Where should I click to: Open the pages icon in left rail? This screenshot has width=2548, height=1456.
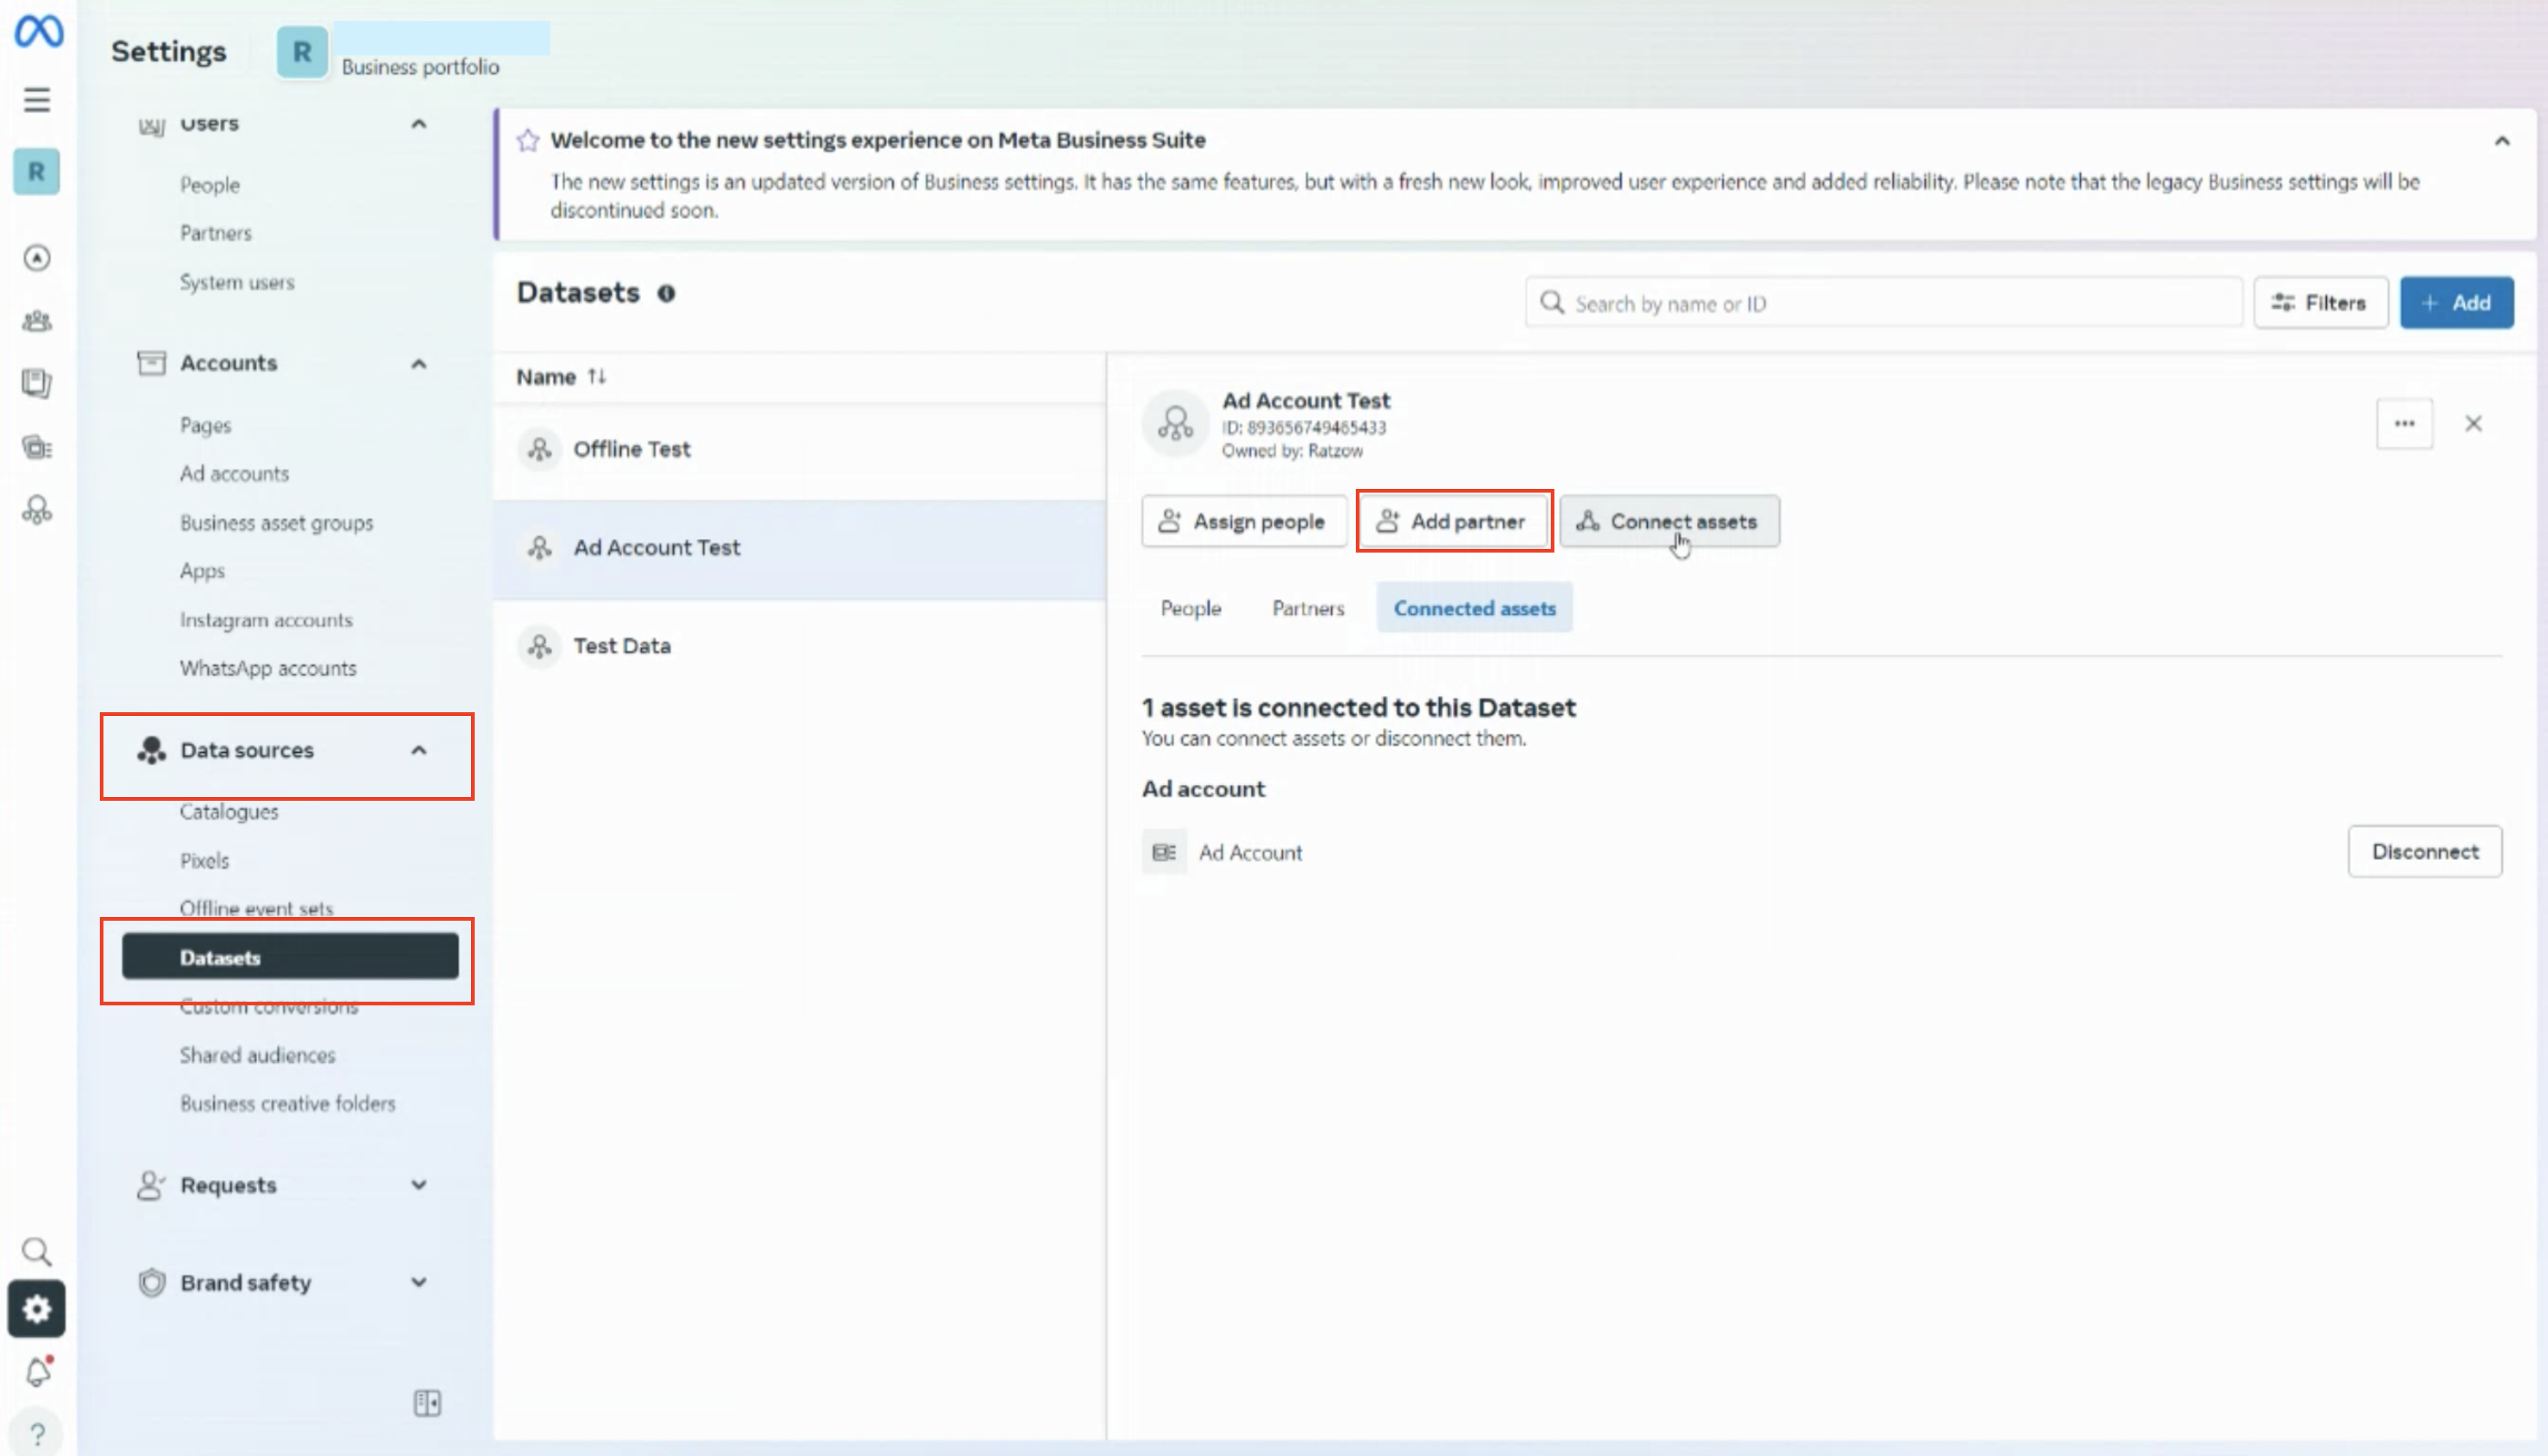pos(37,383)
